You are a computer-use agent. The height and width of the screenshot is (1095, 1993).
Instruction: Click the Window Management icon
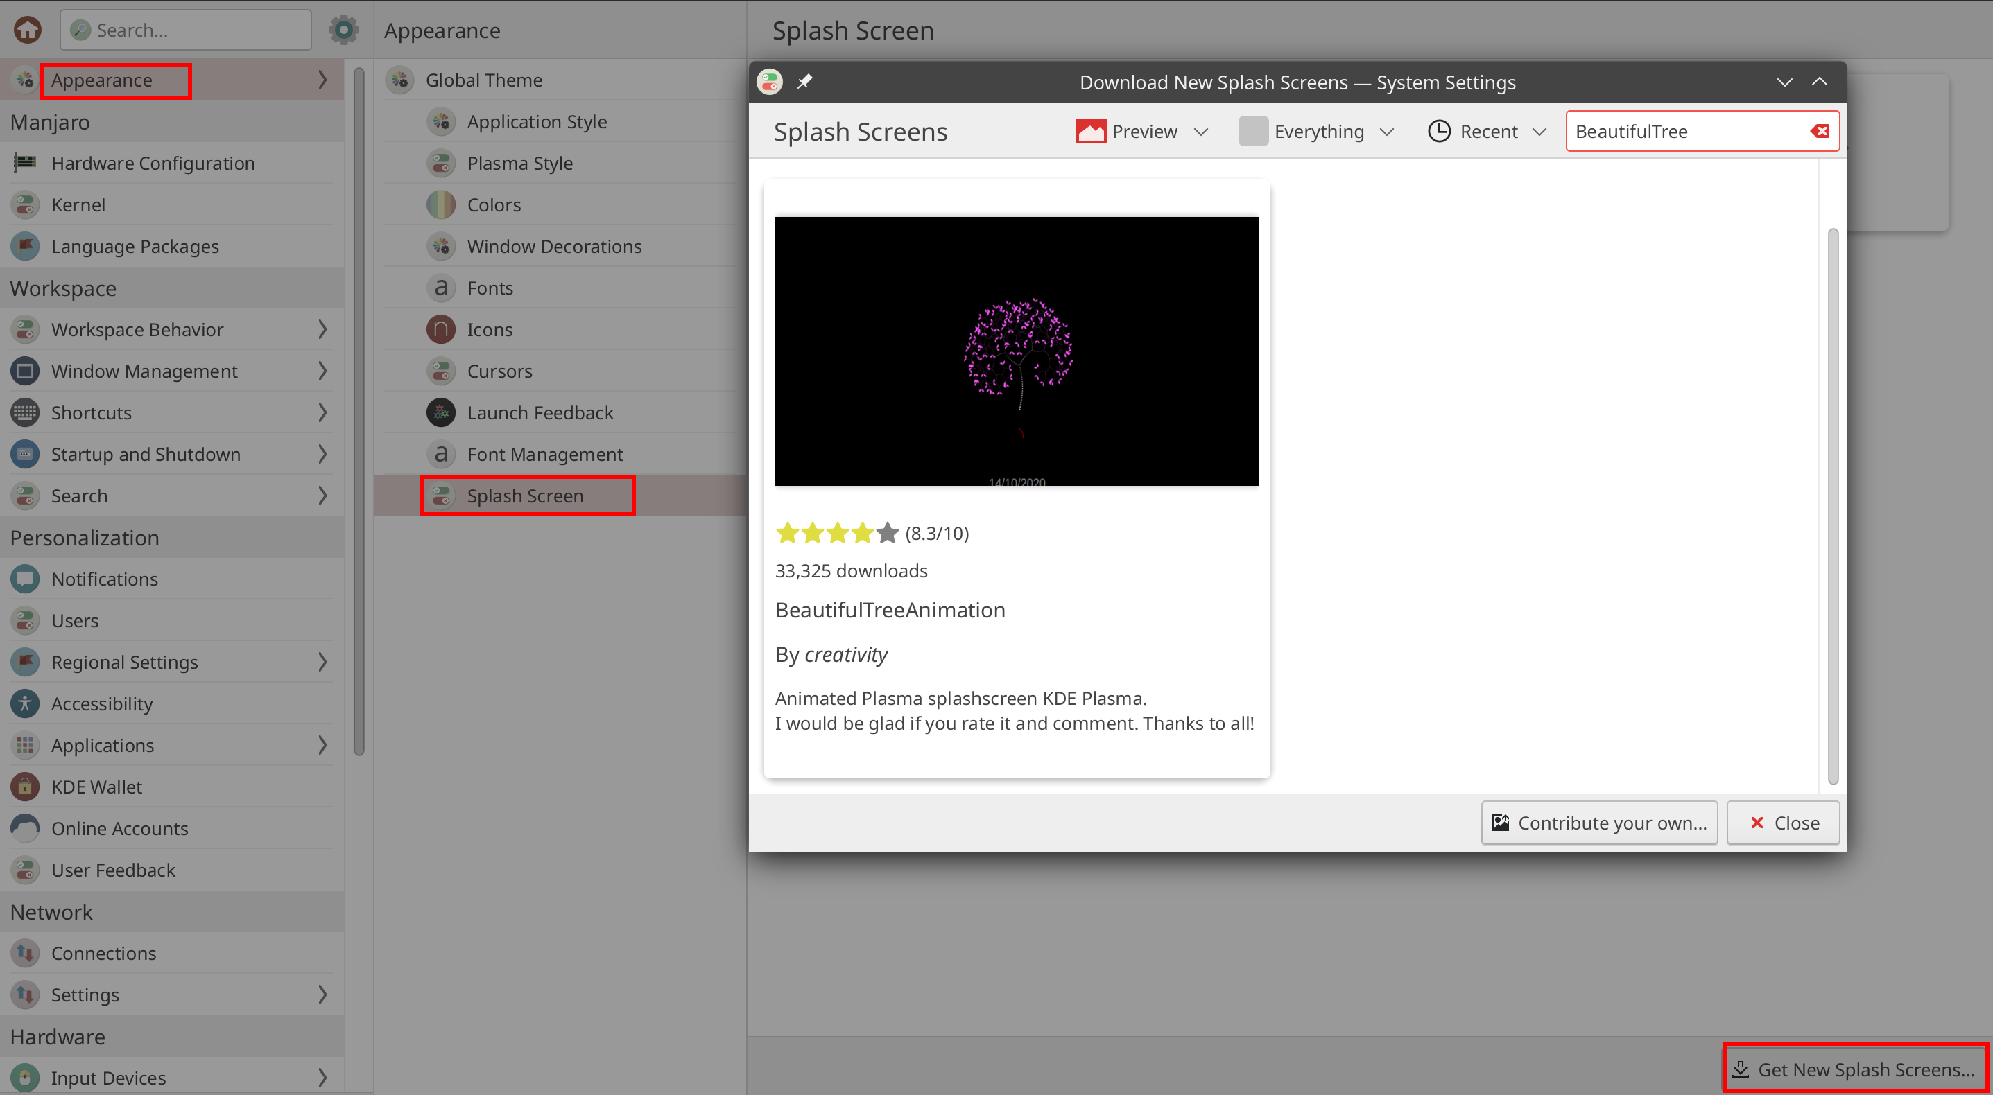[25, 370]
